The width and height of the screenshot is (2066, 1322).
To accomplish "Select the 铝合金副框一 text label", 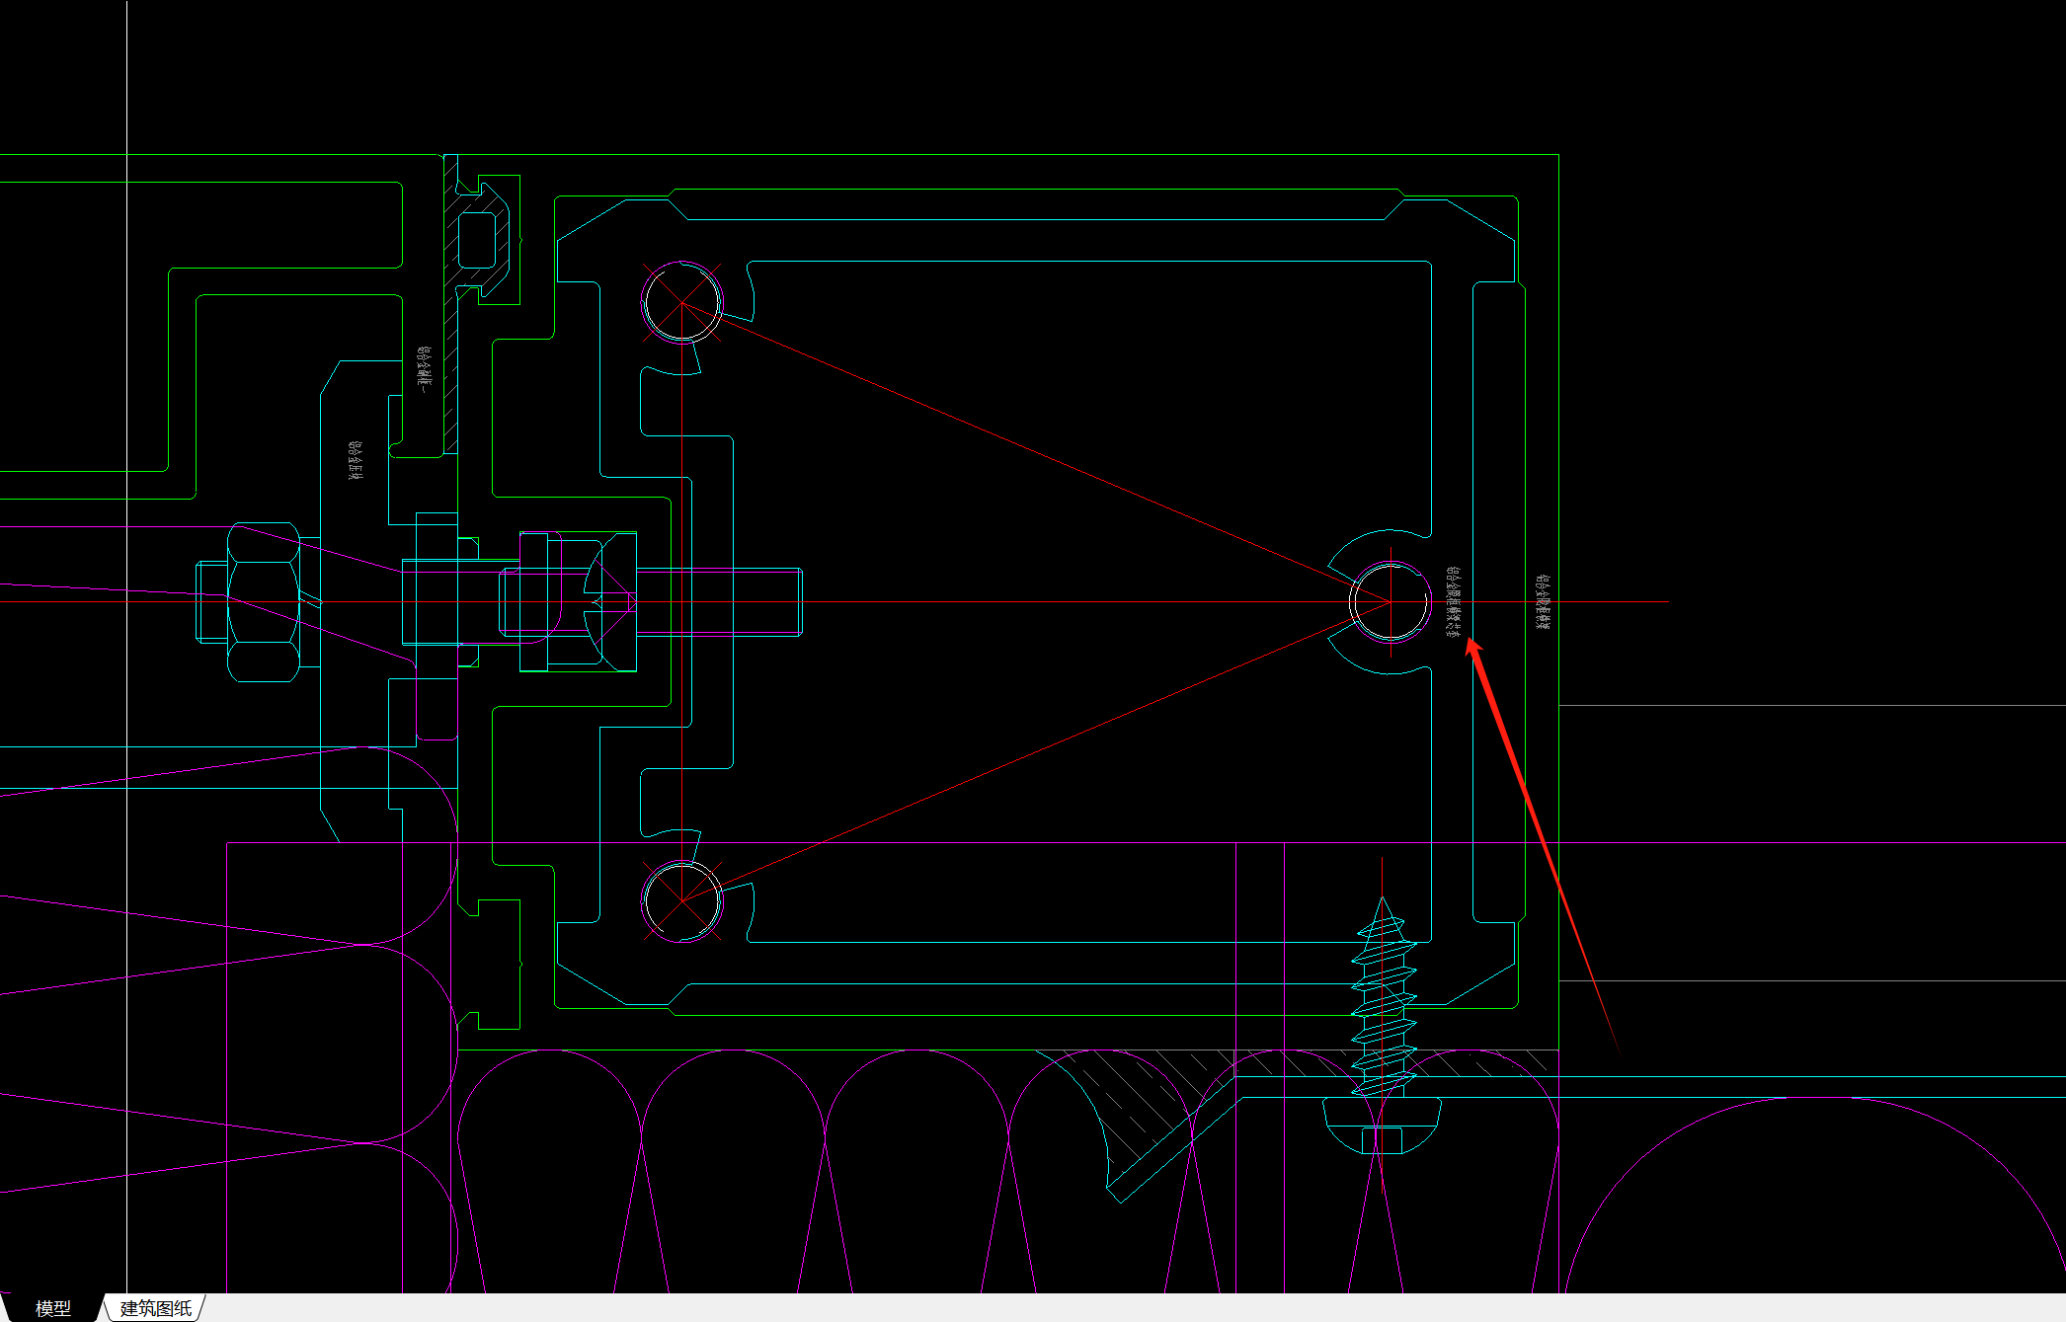I will click(424, 368).
